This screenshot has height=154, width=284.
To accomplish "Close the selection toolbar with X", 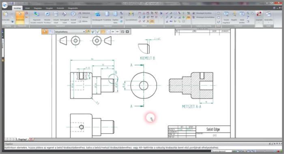I will pos(127,32).
